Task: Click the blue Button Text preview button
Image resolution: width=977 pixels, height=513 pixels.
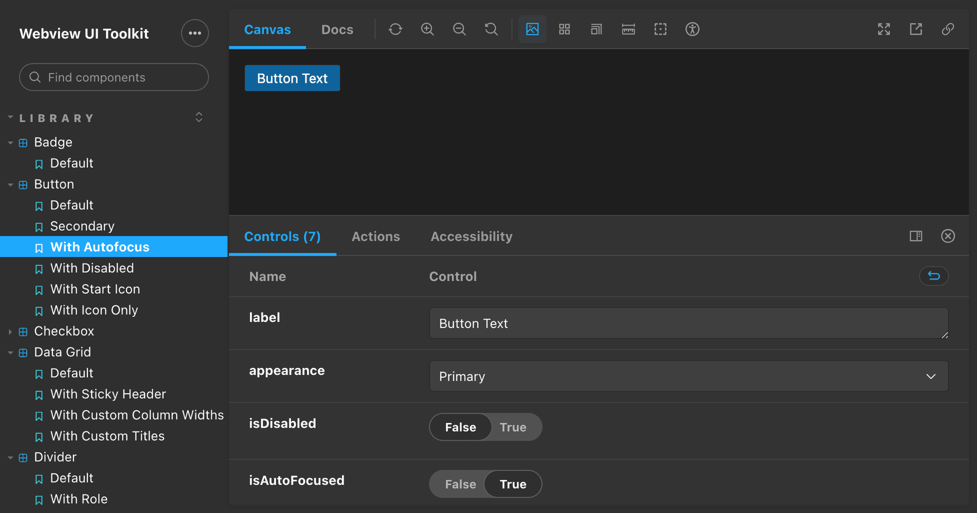Action: 292,78
